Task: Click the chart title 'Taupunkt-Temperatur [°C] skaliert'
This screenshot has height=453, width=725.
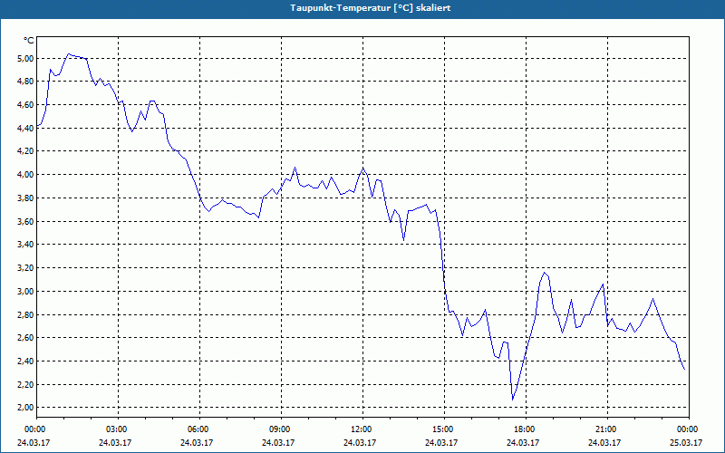Action: click(x=371, y=8)
